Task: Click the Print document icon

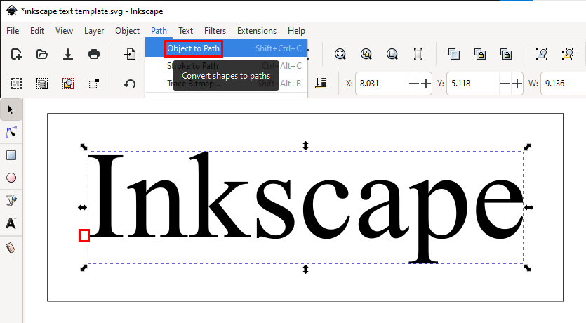Action: click(x=94, y=54)
